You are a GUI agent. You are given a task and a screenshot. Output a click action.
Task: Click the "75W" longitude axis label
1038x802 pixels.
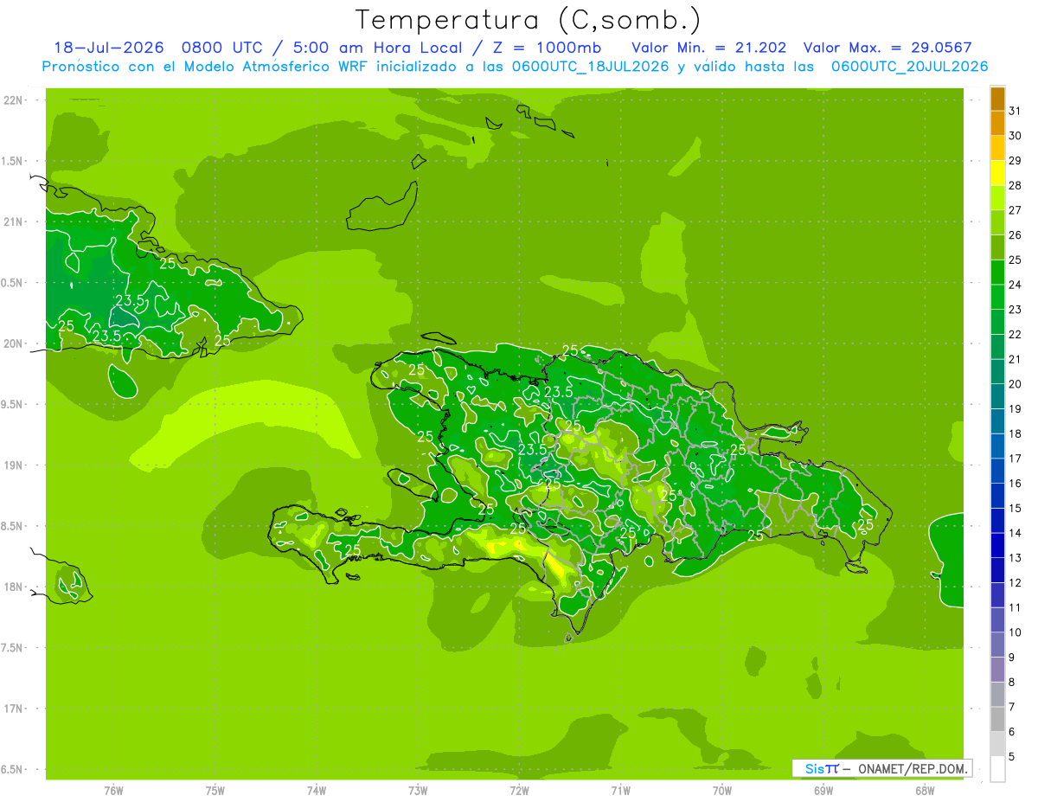click(x=215, y=791)
